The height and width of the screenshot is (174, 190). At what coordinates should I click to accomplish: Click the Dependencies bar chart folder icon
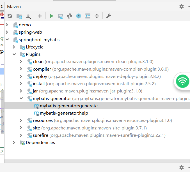coord(22,143)
